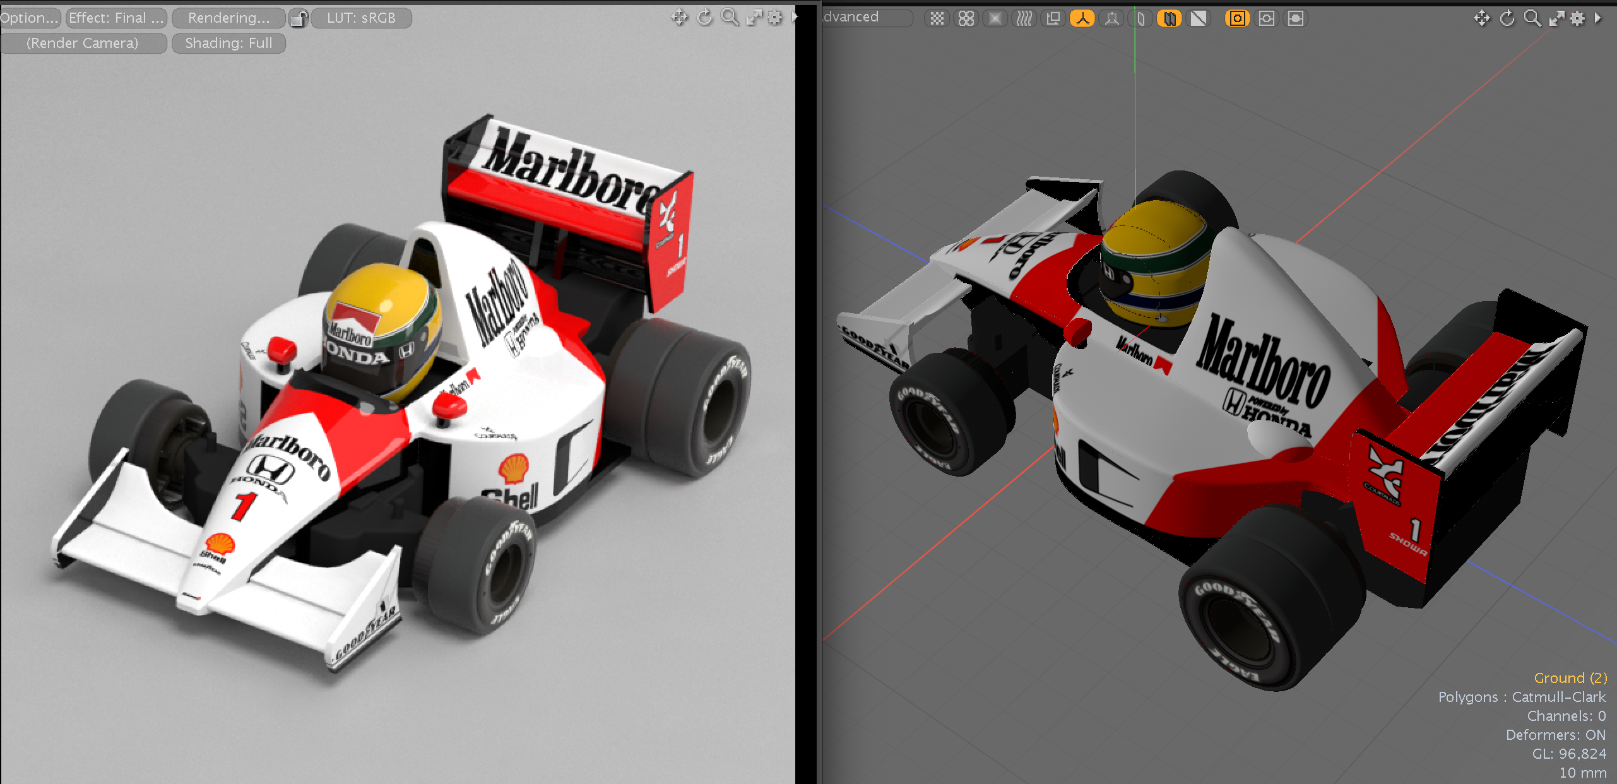The width and height of the screenshot is (1617, 784).
Task: Open the gear settings in 3D viewport
Action: [x=1577, y=18]
